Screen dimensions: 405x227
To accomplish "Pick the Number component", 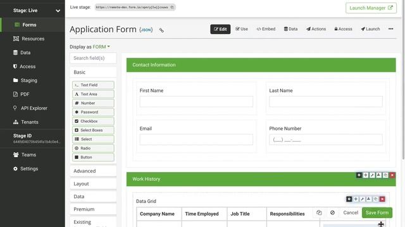I will click(x=93, y=103).
